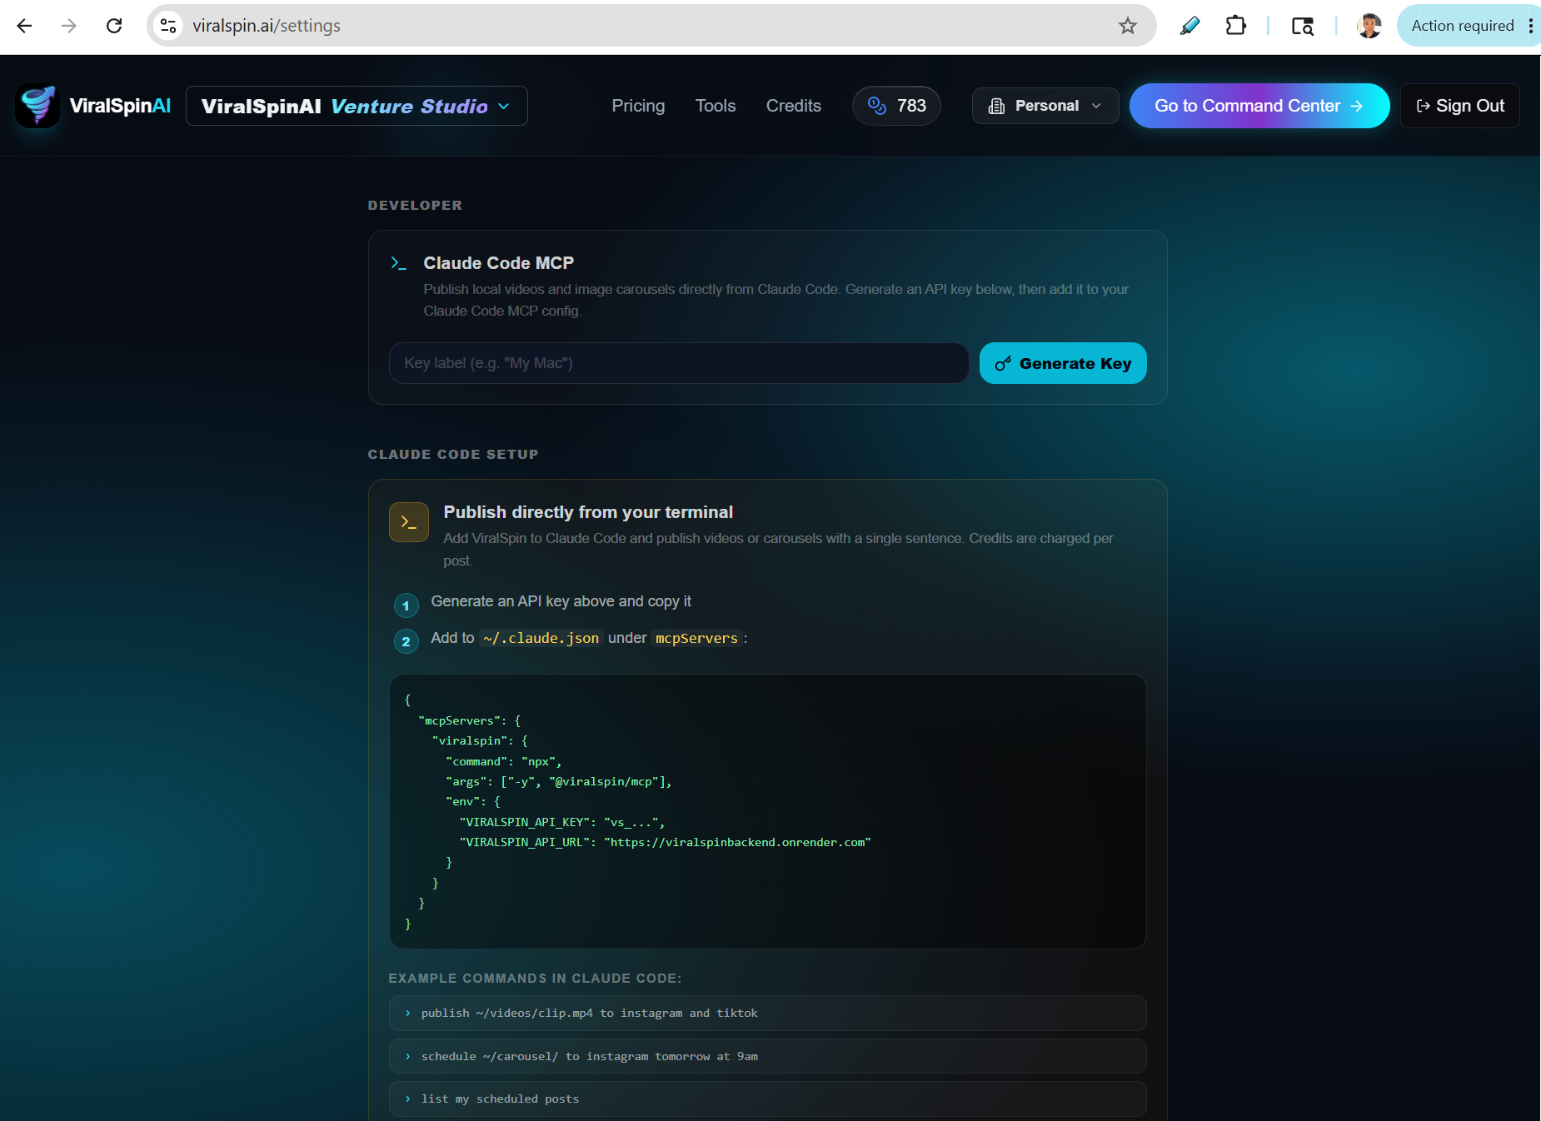The width and height of the screenshot is (1541, 1121).
Task: Click the browser forward arrow
Action: (69, 26)
